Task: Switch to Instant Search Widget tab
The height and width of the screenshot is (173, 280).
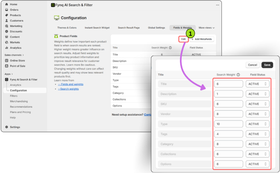Action: click(x=97, y=28)
